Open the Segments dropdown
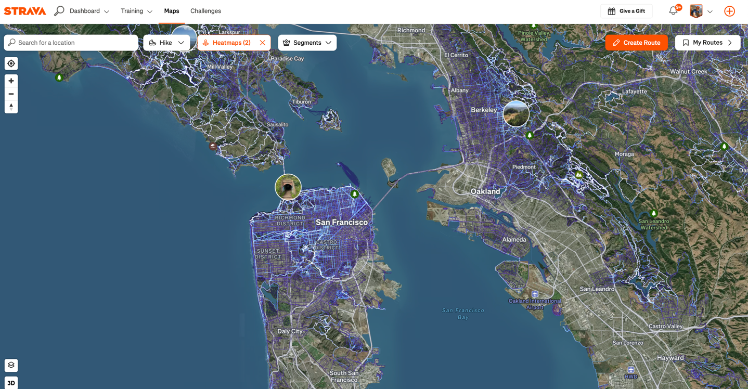 (x=307, y=43)
